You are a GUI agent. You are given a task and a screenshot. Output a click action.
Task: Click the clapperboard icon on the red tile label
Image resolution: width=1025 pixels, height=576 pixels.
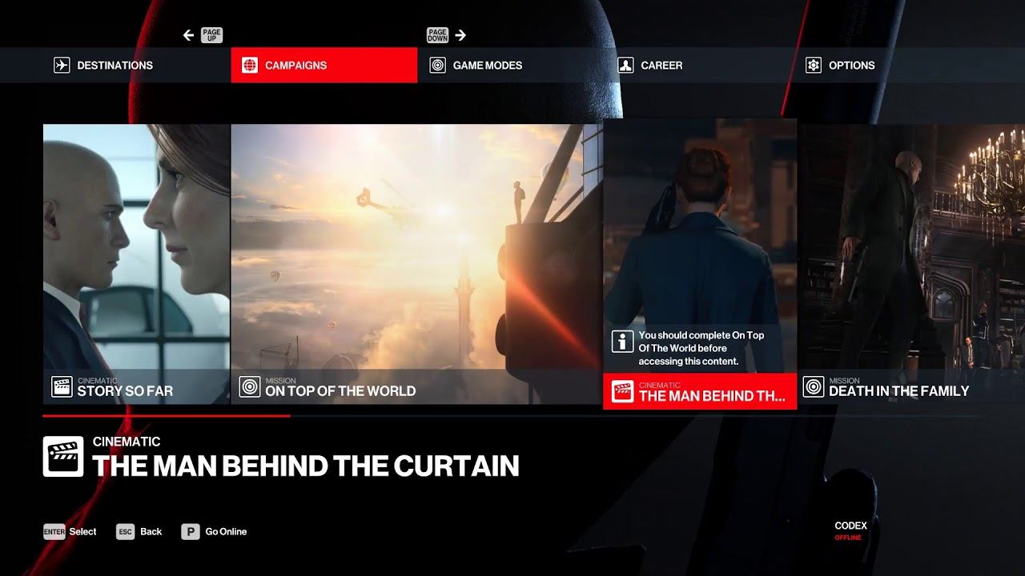(622, 391)
